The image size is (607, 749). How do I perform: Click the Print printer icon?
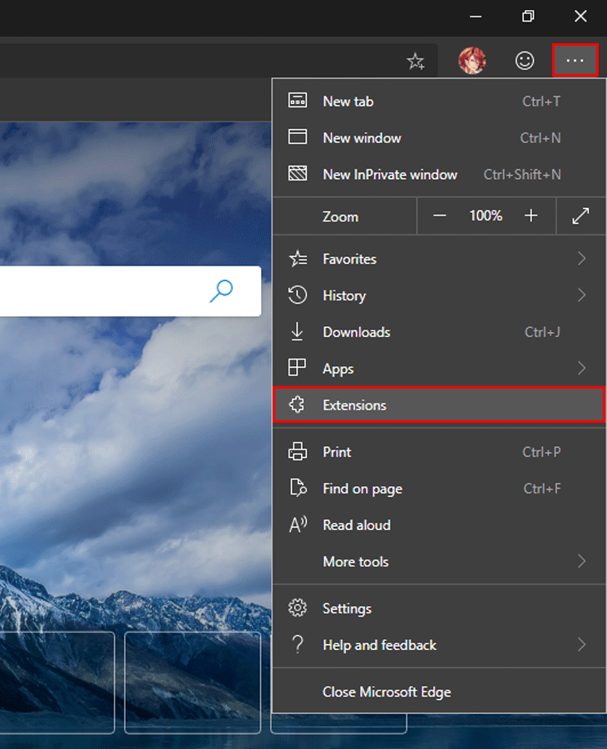click(298, 451)
